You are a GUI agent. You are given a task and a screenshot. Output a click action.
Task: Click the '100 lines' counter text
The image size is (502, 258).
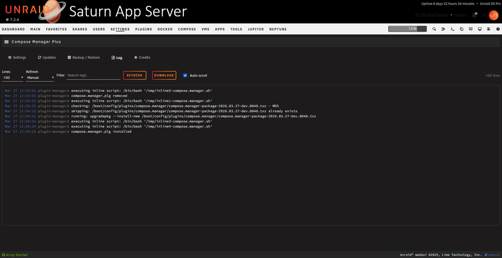coord(493,76)
